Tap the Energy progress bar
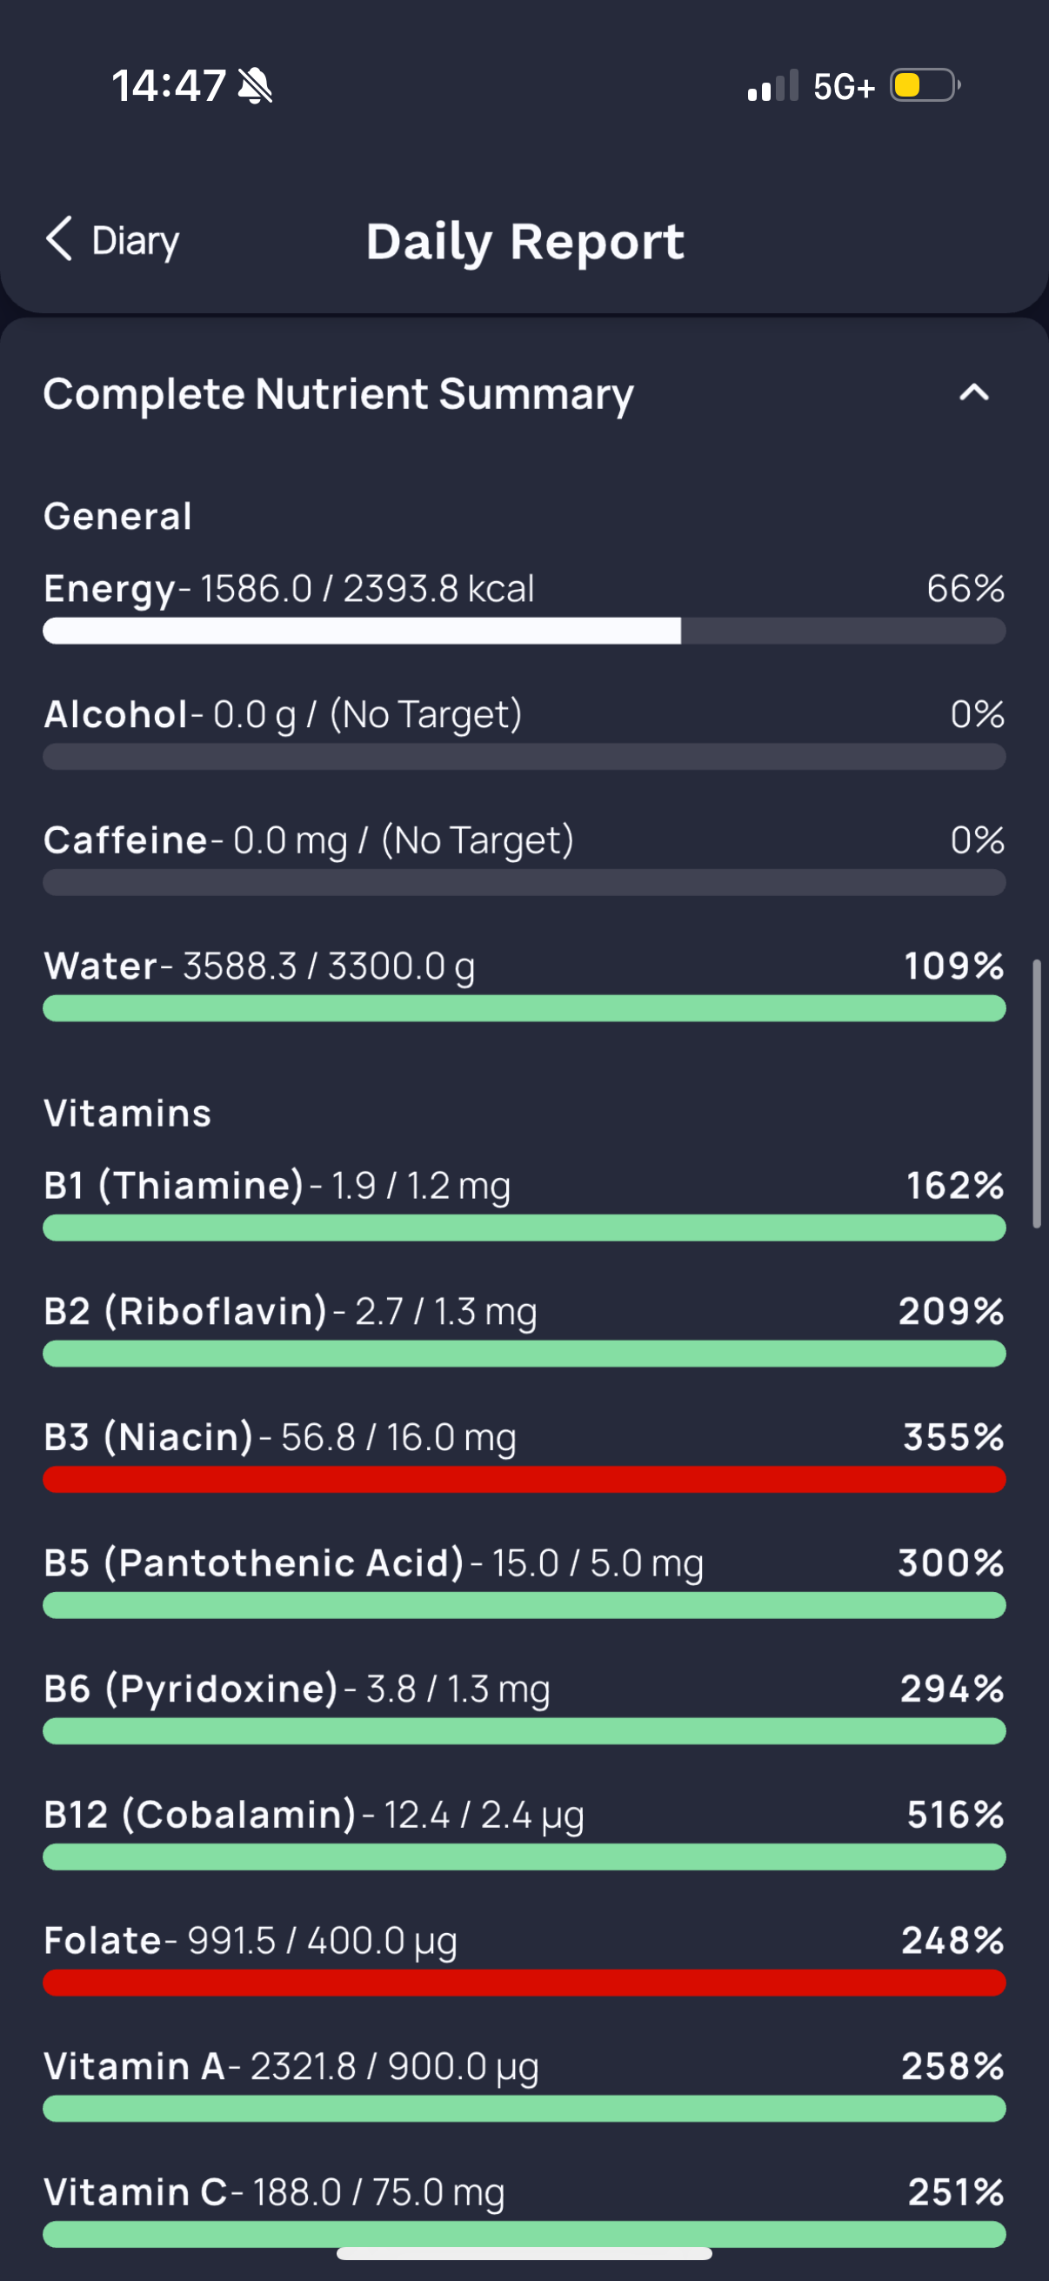The height and width of the screenshot is (2281, 1049). 524,631
